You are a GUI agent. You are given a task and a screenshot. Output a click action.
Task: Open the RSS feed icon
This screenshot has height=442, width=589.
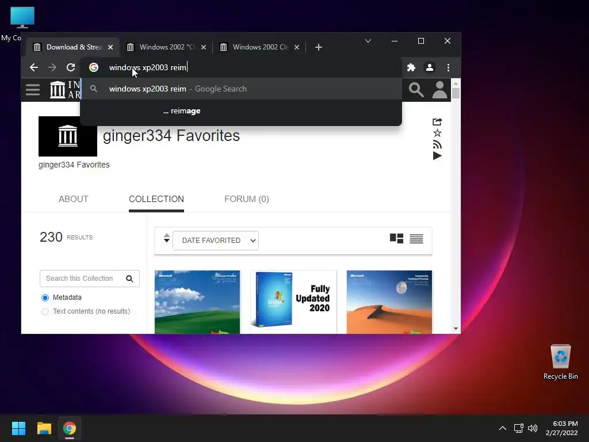coord(437,144)
